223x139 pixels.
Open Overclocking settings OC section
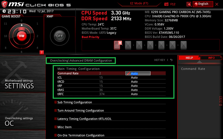click(x=23, y=111)
